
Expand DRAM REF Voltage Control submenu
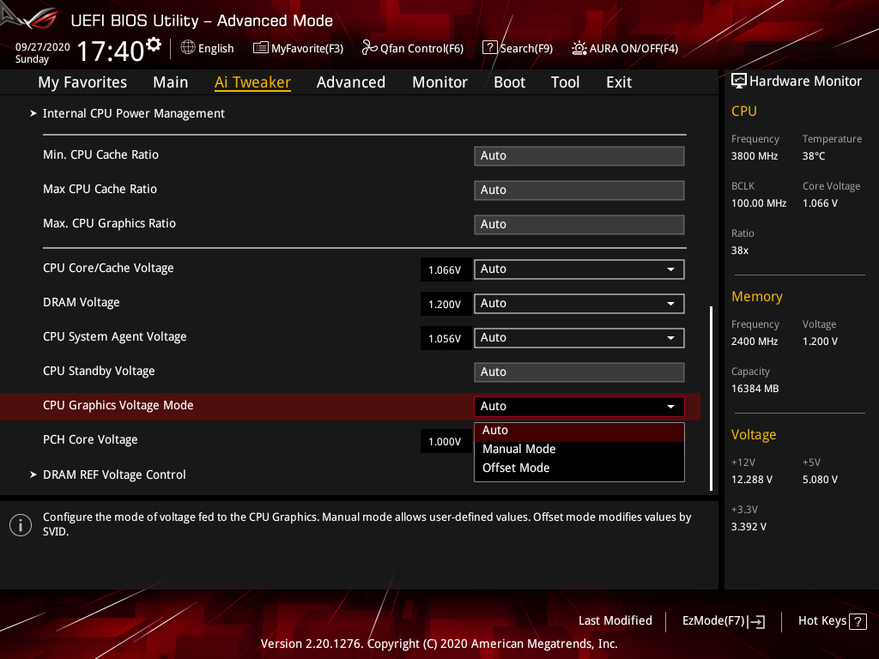coord(114,475)
